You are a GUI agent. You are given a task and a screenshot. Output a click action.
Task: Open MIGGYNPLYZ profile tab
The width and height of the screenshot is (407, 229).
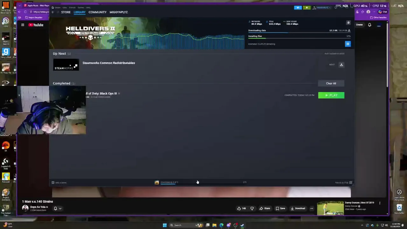coord(119,12)
